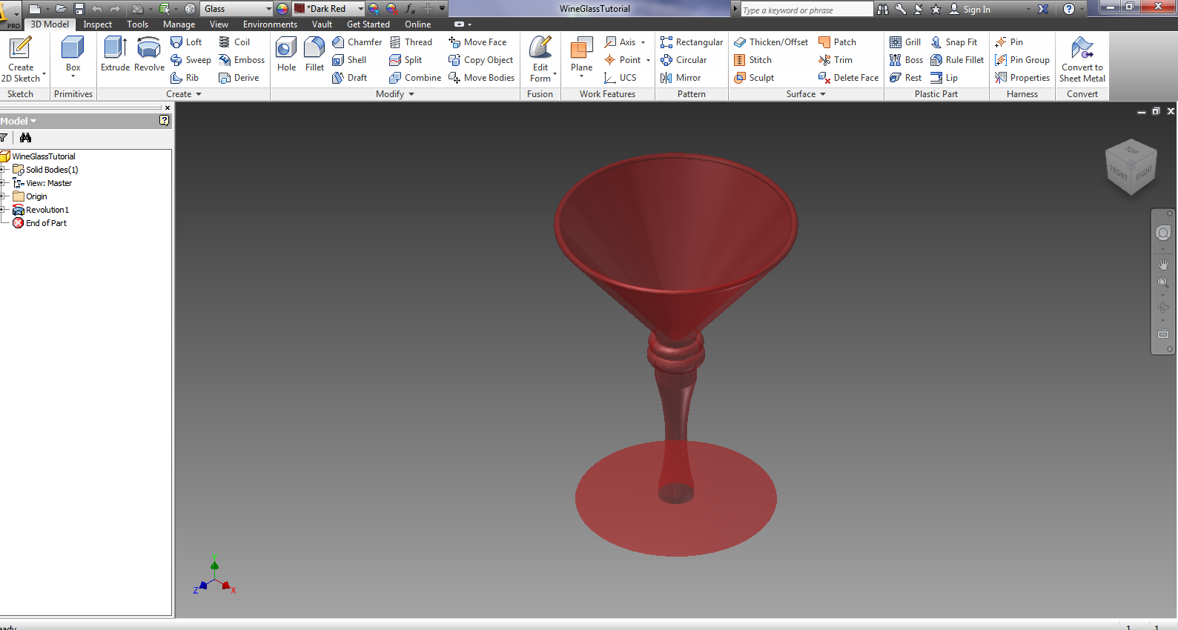Open the Dark Red appearance dropdown

[x=360, y=9]
